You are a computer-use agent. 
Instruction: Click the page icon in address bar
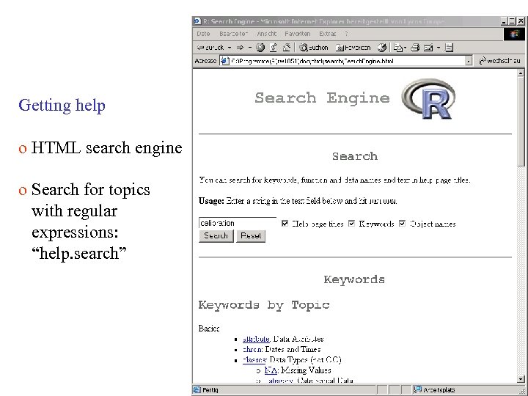click(224, 61)
